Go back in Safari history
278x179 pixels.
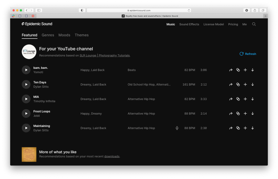[x=27, y=10]
